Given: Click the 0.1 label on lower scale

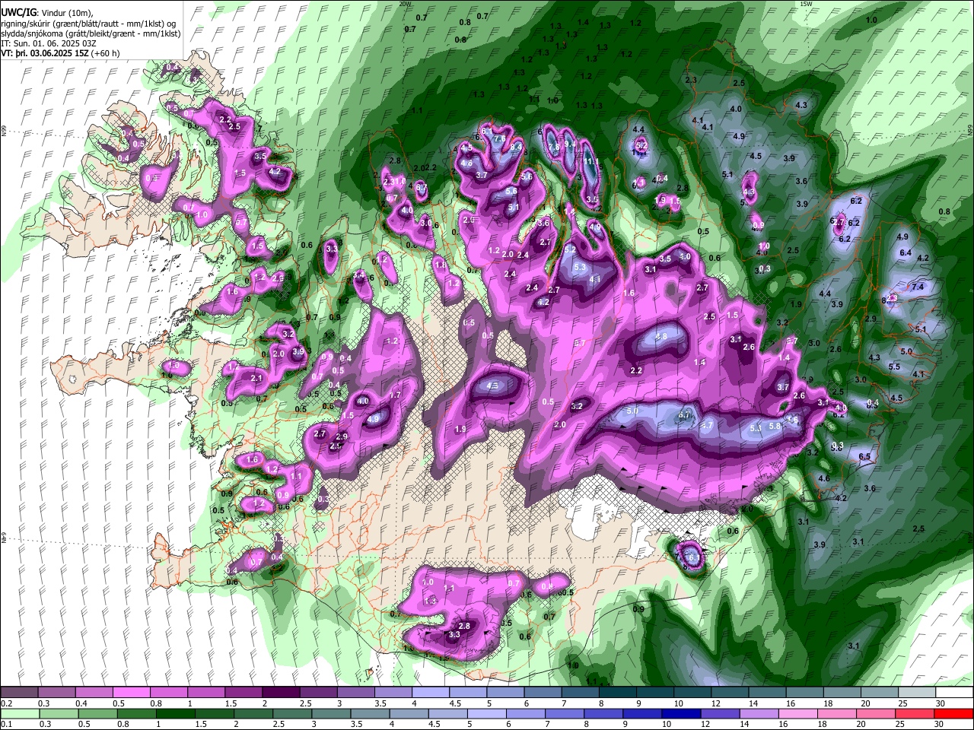Looking at the screenshot, I should tap(6, 724).
